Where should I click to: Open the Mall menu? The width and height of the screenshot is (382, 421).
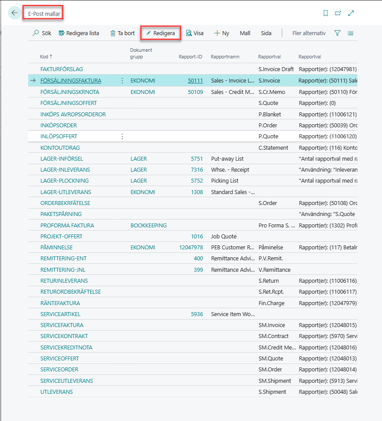(x=245, y=33)
